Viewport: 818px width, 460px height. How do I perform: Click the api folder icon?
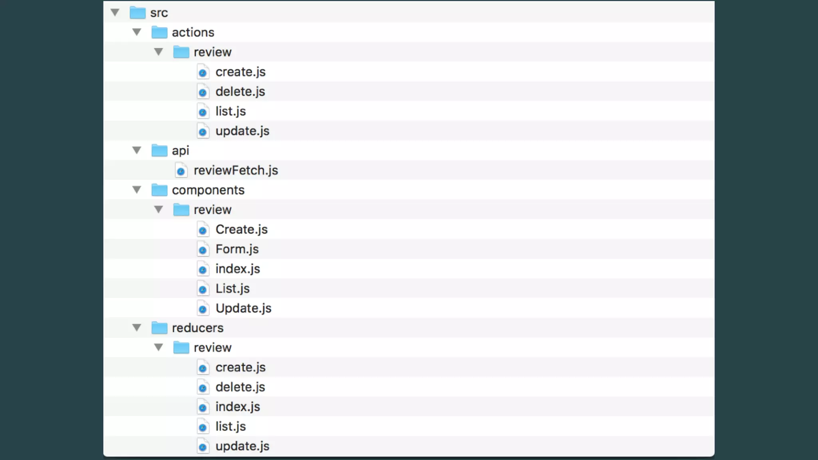point(159,151)
